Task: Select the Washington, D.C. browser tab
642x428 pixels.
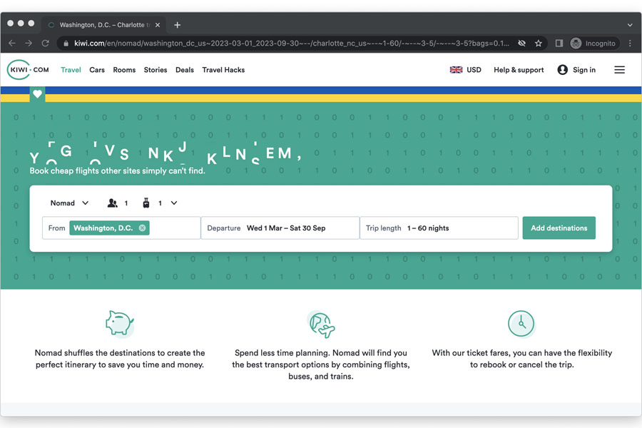Action: (104, 25)
